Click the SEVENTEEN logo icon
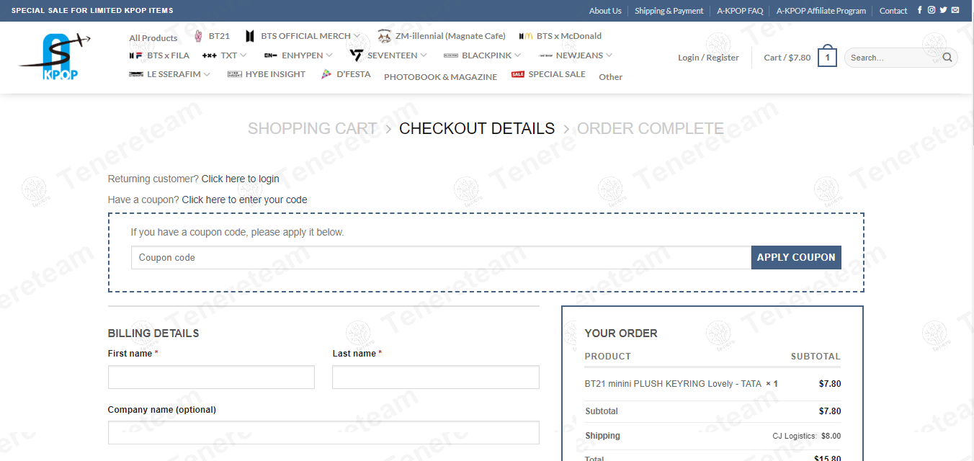Screen dimensions: 974x461 [357, 55]
